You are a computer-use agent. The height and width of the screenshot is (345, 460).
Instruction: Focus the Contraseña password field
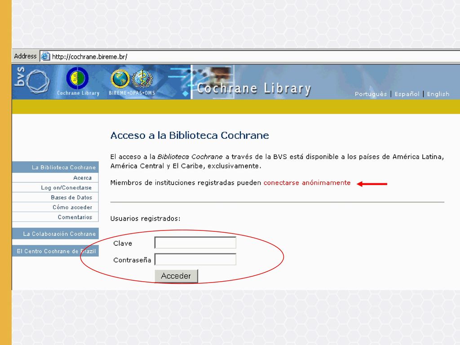[195, 259]
